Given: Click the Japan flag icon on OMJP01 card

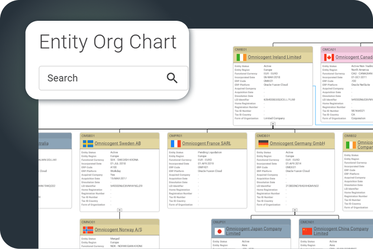Looking at the screenshot, I should (x=219, y=231).
